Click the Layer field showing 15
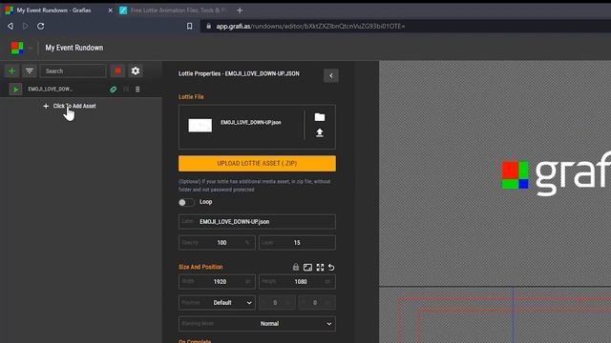This screenshot has height=343, width=611. 297,242
